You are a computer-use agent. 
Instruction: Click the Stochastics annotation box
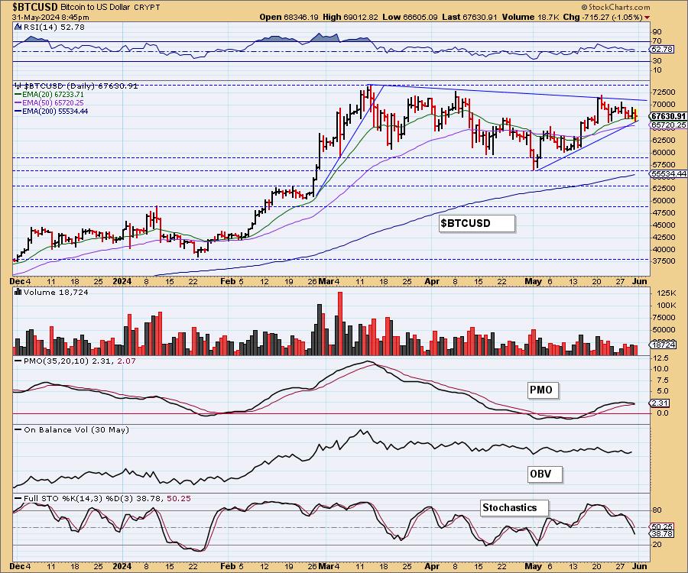click(x=514, y=507)
